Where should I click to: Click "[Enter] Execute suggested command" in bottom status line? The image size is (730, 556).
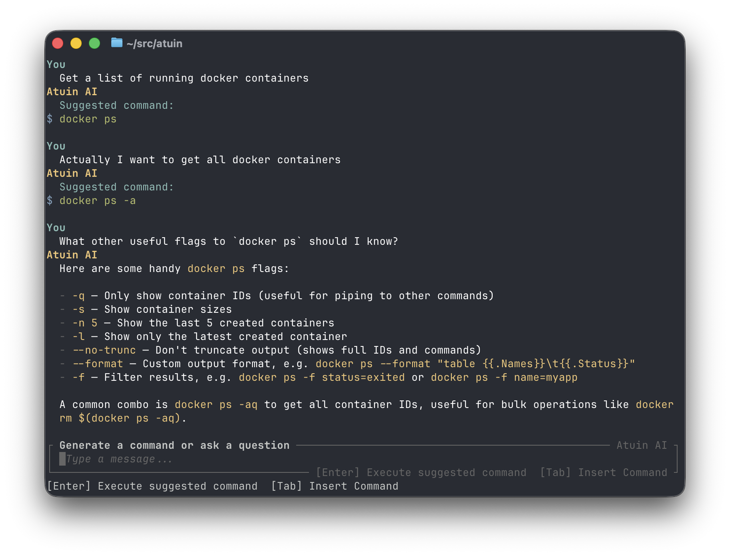click(152, 486)
